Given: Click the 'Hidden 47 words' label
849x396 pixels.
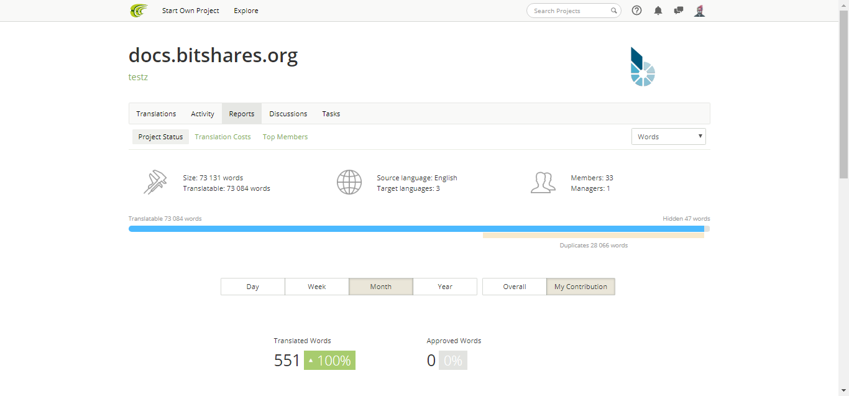Looking at the screenshot, I should (x=686, y=219).
